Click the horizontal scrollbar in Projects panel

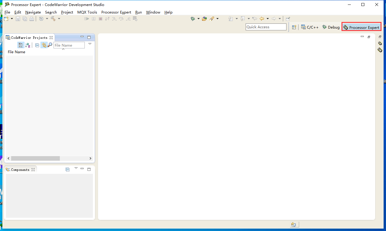35,158
